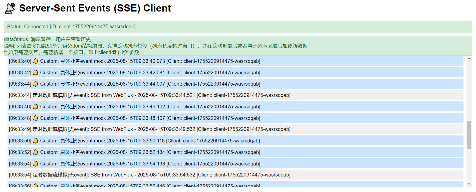Click the event list scrollbar thumb
This screenshot has width=476, height=192.
469,135
